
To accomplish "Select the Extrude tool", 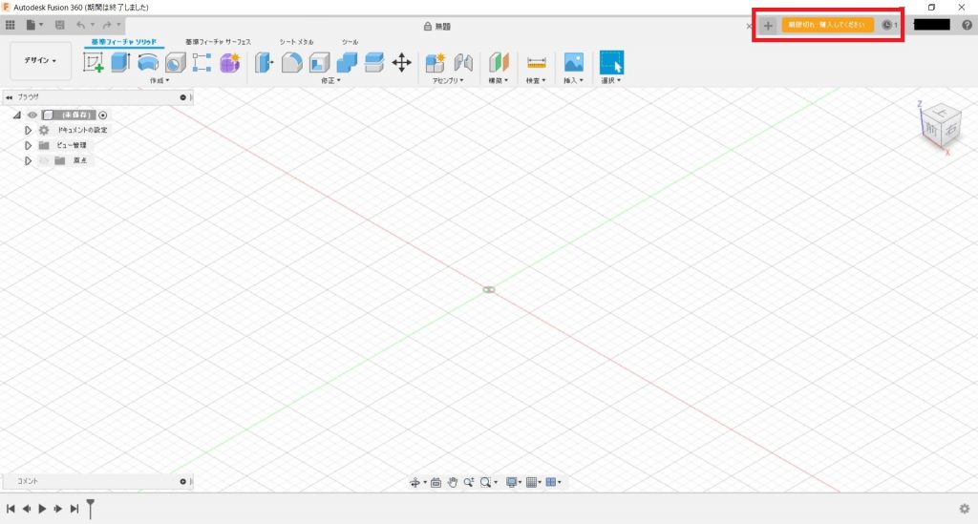I will coord(120,62).
